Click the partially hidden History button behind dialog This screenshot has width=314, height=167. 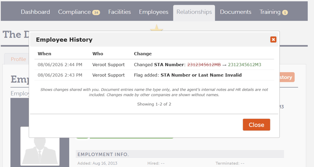(x=287, y=77)
